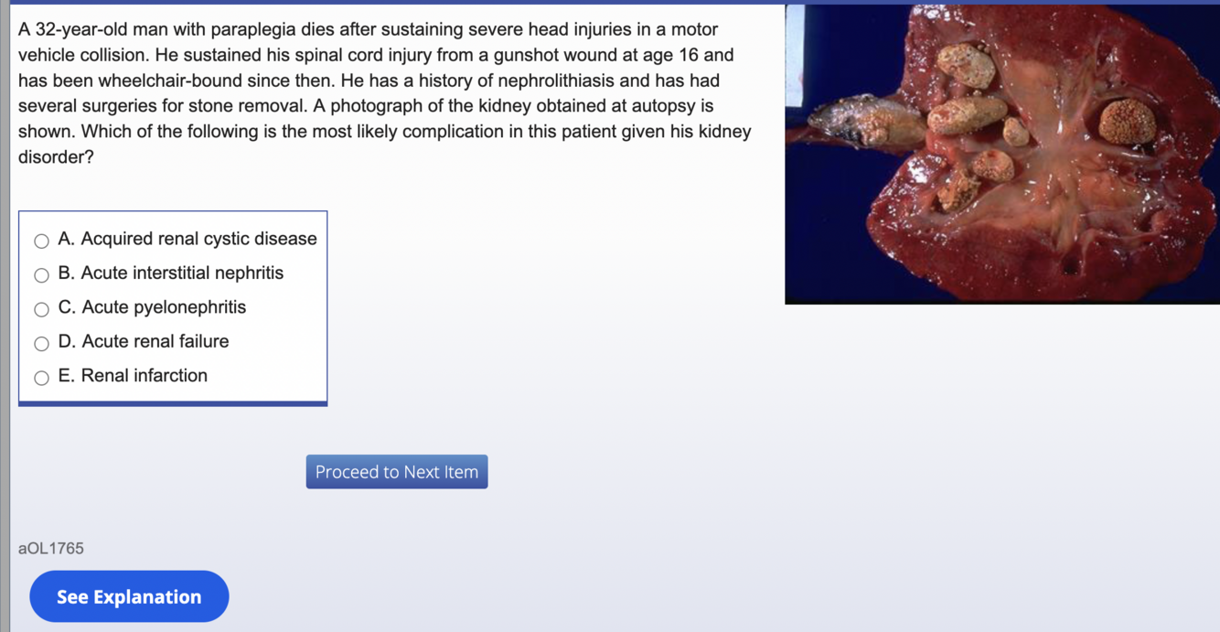Click the answer label 'B. Acute interstitial nephritis'
This screenshot has height=632, width=1220.
pos(171,273)
